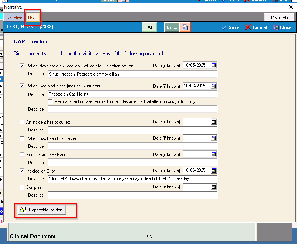Save the QAPI tracking form
The height and width of the screenshot is (244, 297).
tap(230, 27)
